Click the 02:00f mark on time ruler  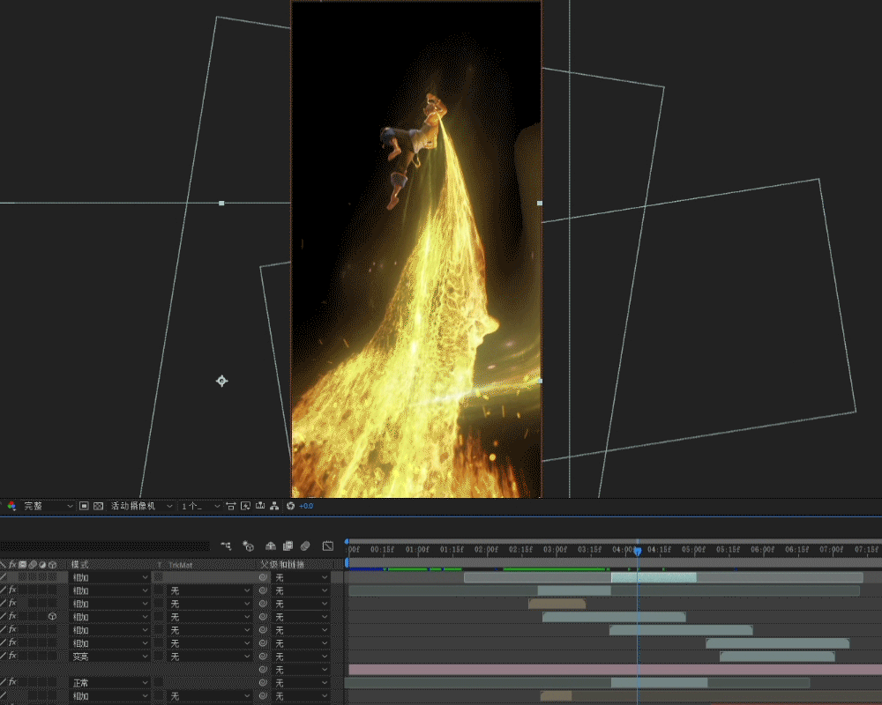point(487,549)
